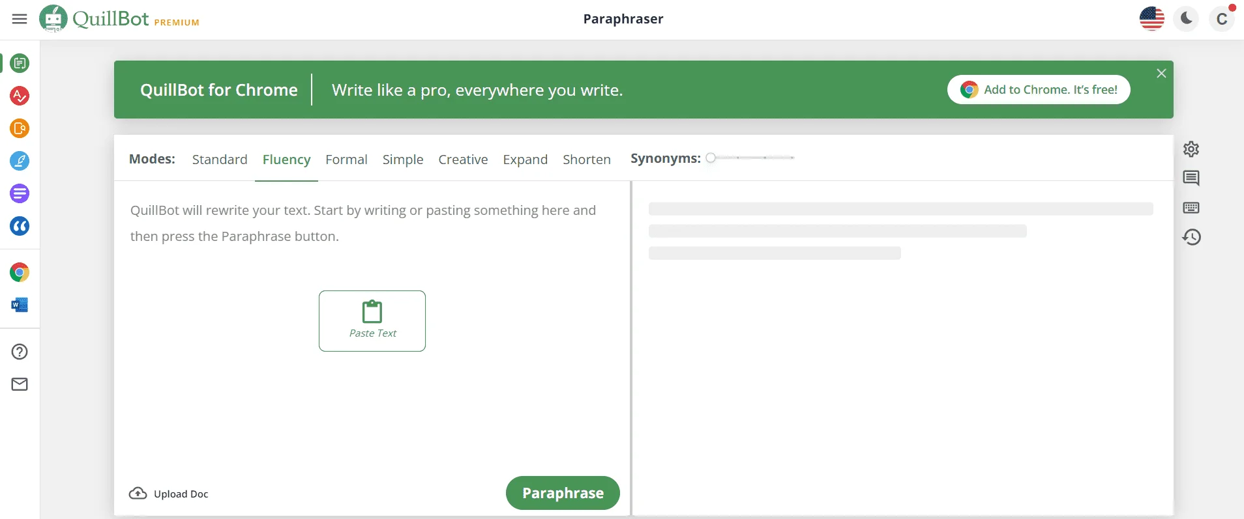This screenshot has height=519, width=1244.
Task: Select the Shorten mode
Action: click(587, 160)
